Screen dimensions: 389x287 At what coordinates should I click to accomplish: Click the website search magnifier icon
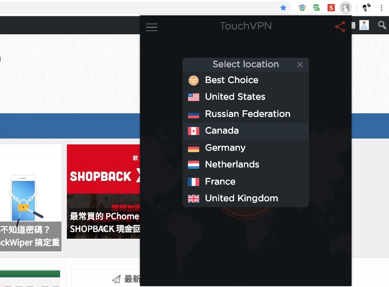click(x=382, y=25)
